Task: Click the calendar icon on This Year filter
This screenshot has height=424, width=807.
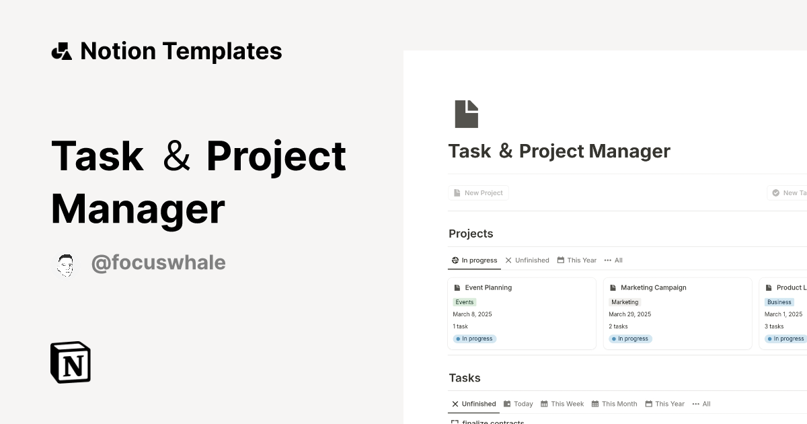Action: tap(562, 260)
